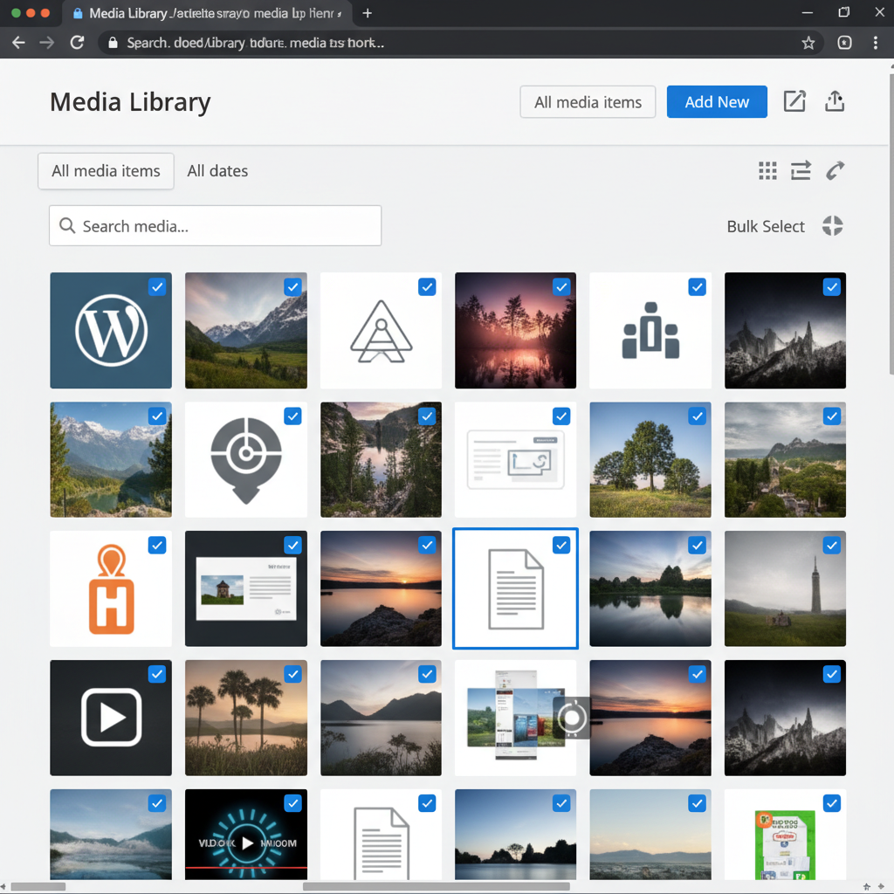
Task: Click the horizontal scrollbar at the bottom
Action: click(437, 886)
